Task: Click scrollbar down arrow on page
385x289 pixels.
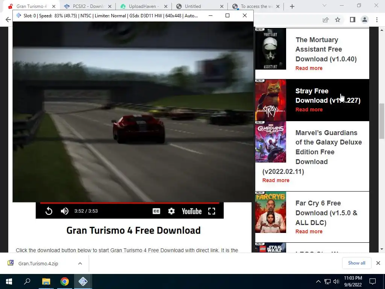Action: 382,249
